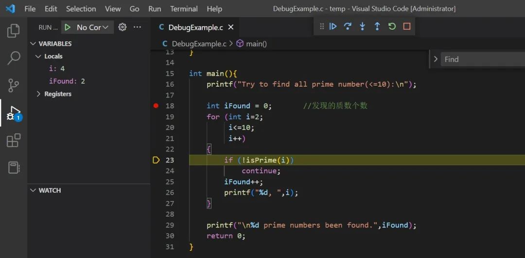Image resolution: width=525 pixels, height=258 pixels.
Task: Restart the debugging session
Action: [392, 26]
